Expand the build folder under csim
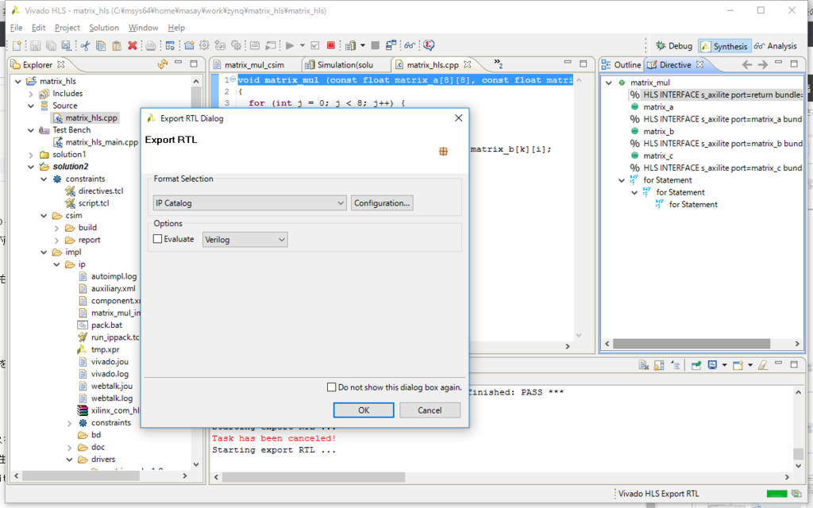This screenshot has height=508, width=813. coord(57,228)
